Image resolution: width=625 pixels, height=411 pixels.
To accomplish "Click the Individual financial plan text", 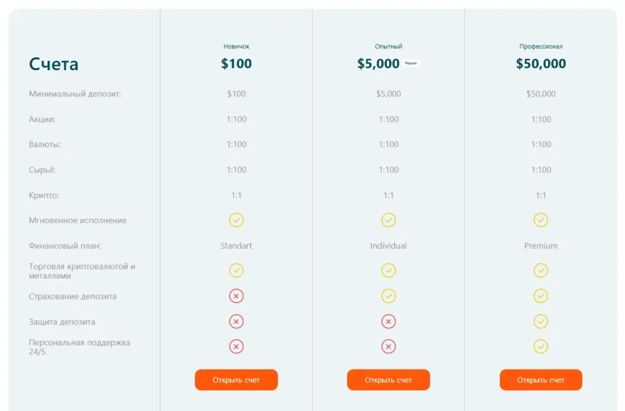I will coord(388,246).
